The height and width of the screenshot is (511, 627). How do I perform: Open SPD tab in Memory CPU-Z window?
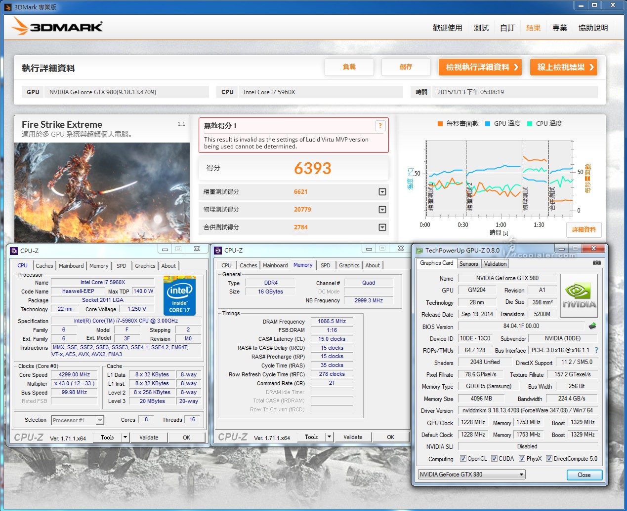point(326,265)
